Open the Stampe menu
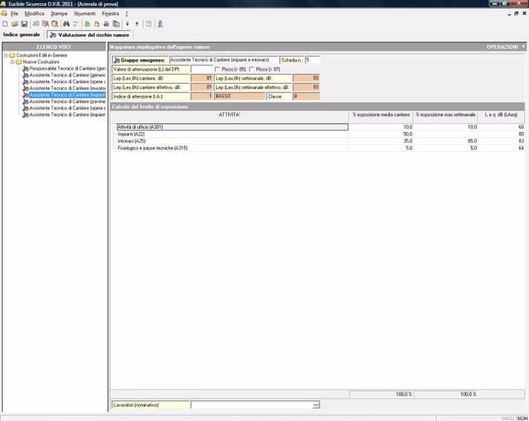The image size is (529, 421). [58, 13]
